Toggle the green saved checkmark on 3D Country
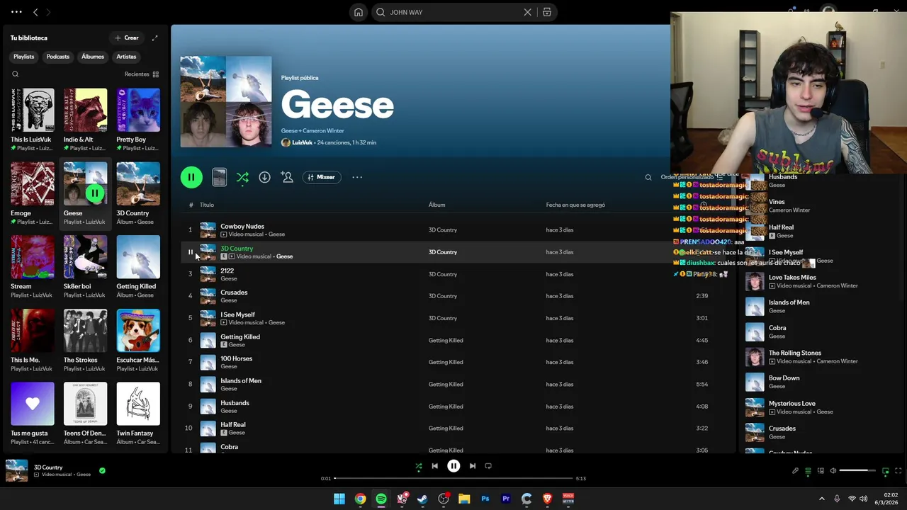This screenshot has height=510, width=907. [x=102, y=470]
